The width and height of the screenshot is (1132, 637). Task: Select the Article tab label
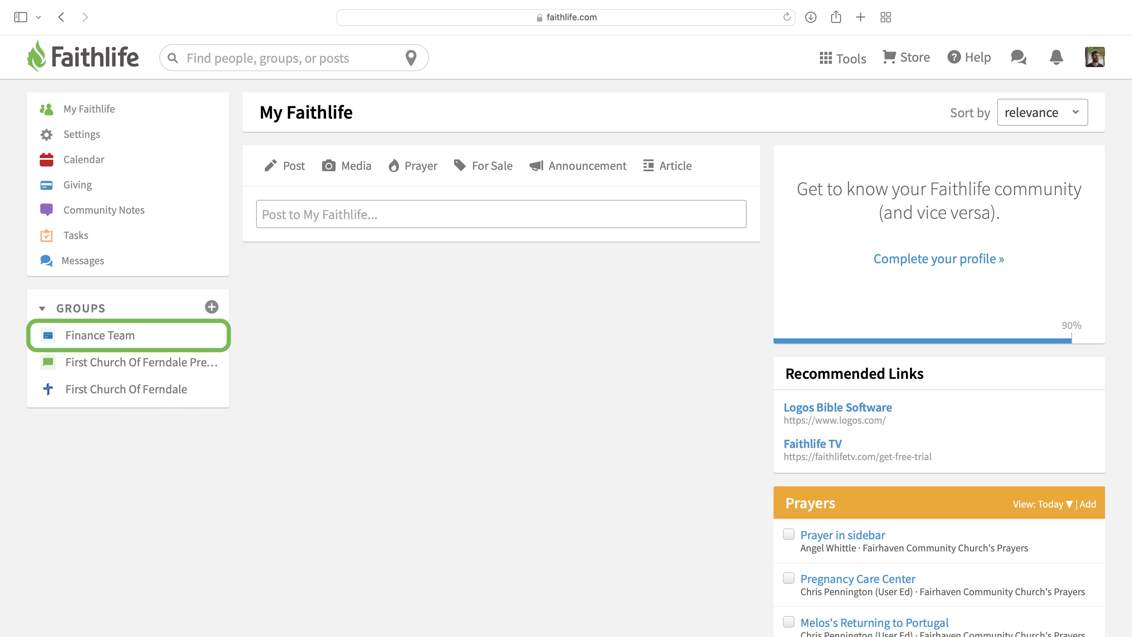(x=675, y=166)
